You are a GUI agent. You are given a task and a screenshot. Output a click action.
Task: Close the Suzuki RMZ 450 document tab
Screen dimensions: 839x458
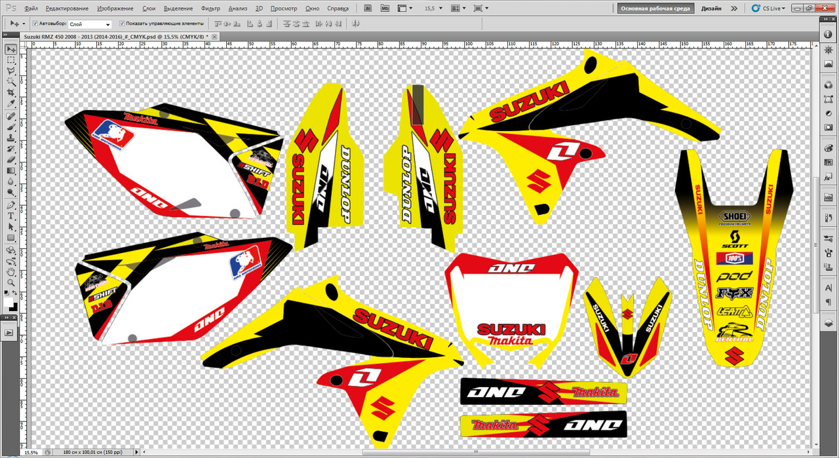tap(214, 37)
